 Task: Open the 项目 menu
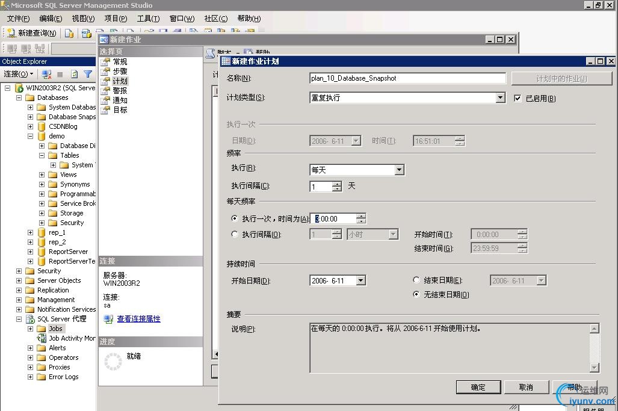click(x=116, y=19)
